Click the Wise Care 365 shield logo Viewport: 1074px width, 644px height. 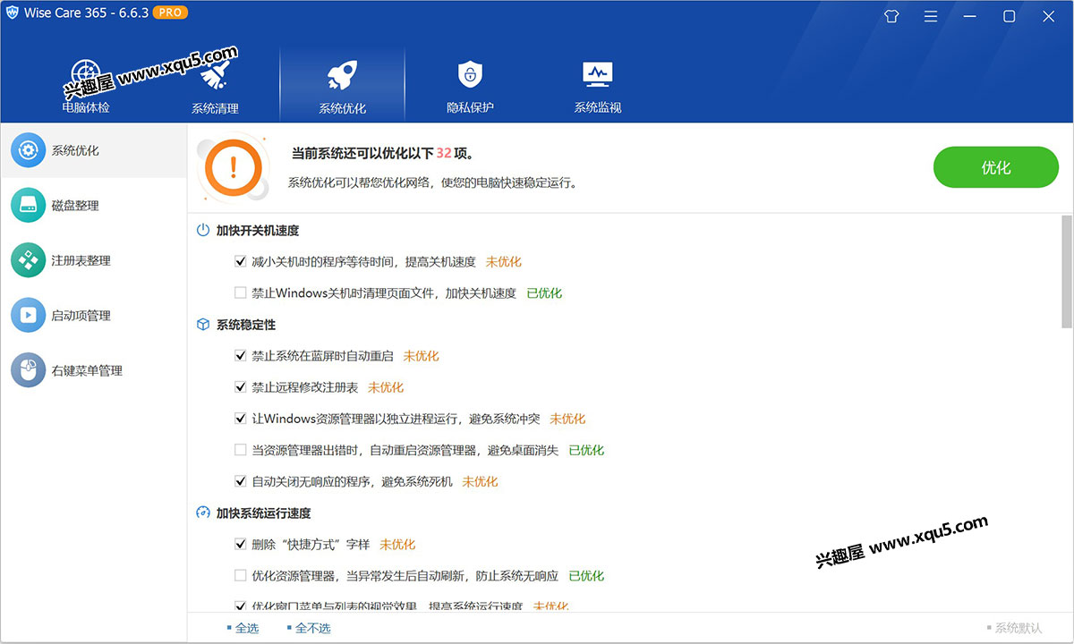[x=13, y=13]
